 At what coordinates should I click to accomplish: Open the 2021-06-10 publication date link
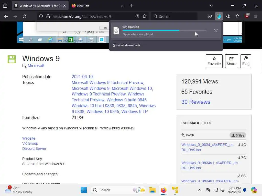tap(82, 77)
